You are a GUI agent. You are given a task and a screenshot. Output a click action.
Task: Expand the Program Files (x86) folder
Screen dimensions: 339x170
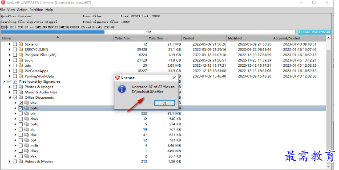9,55
